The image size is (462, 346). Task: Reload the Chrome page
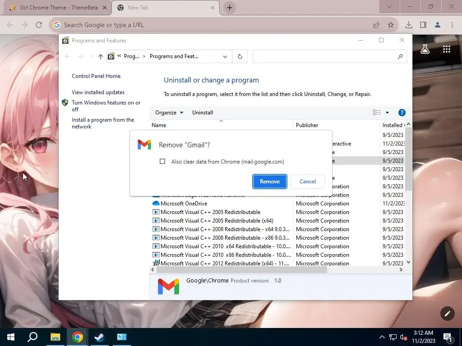39,25
